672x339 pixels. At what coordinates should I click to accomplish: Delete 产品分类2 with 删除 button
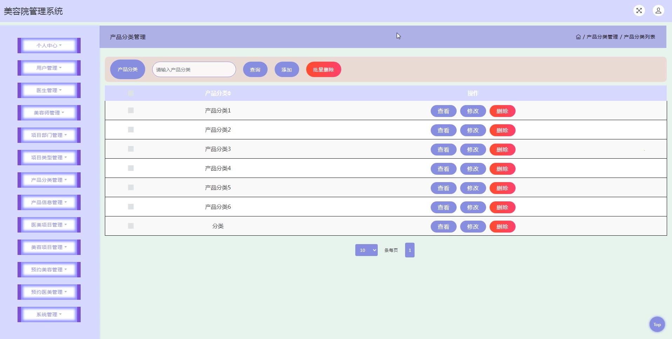(503, 130)
